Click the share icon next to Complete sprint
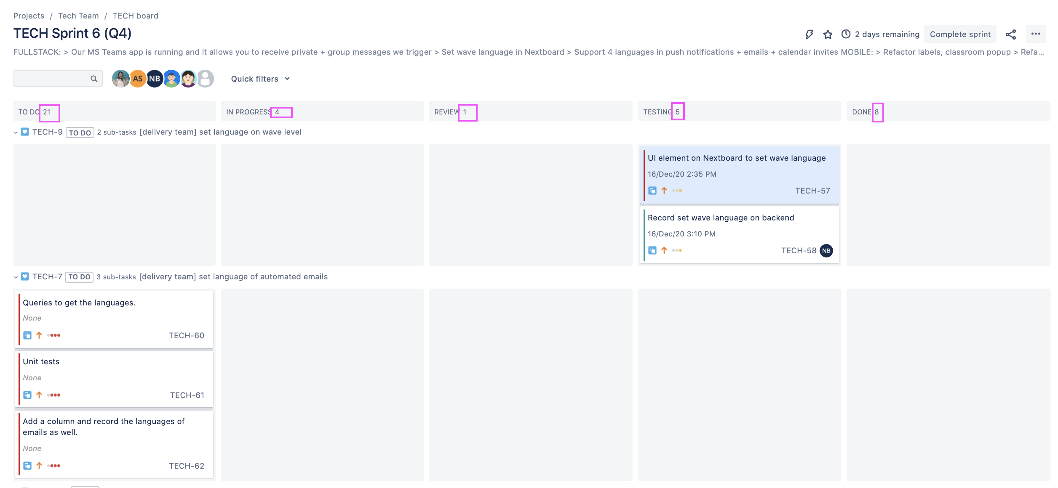 (1011, 34)
